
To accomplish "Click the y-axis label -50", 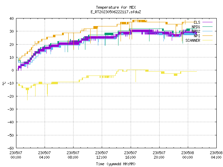I will (11, 135).
